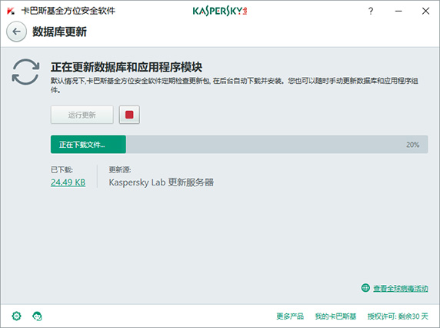
Task: Click the green 正在下载文件 progress bar
Action: 88,144
